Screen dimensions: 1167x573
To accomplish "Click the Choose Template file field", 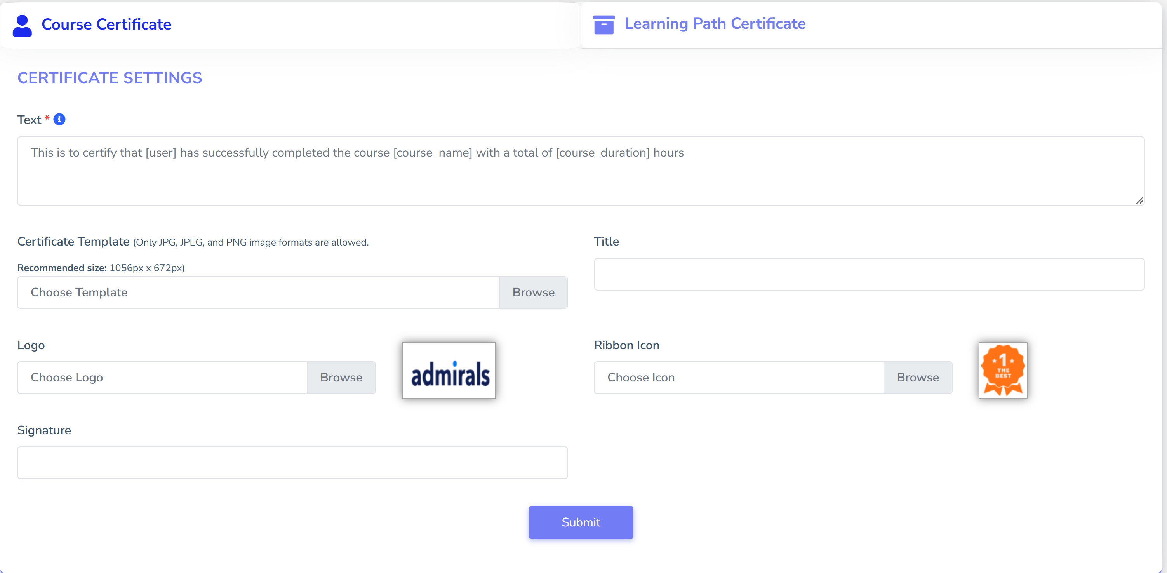I will click(258, 293).
